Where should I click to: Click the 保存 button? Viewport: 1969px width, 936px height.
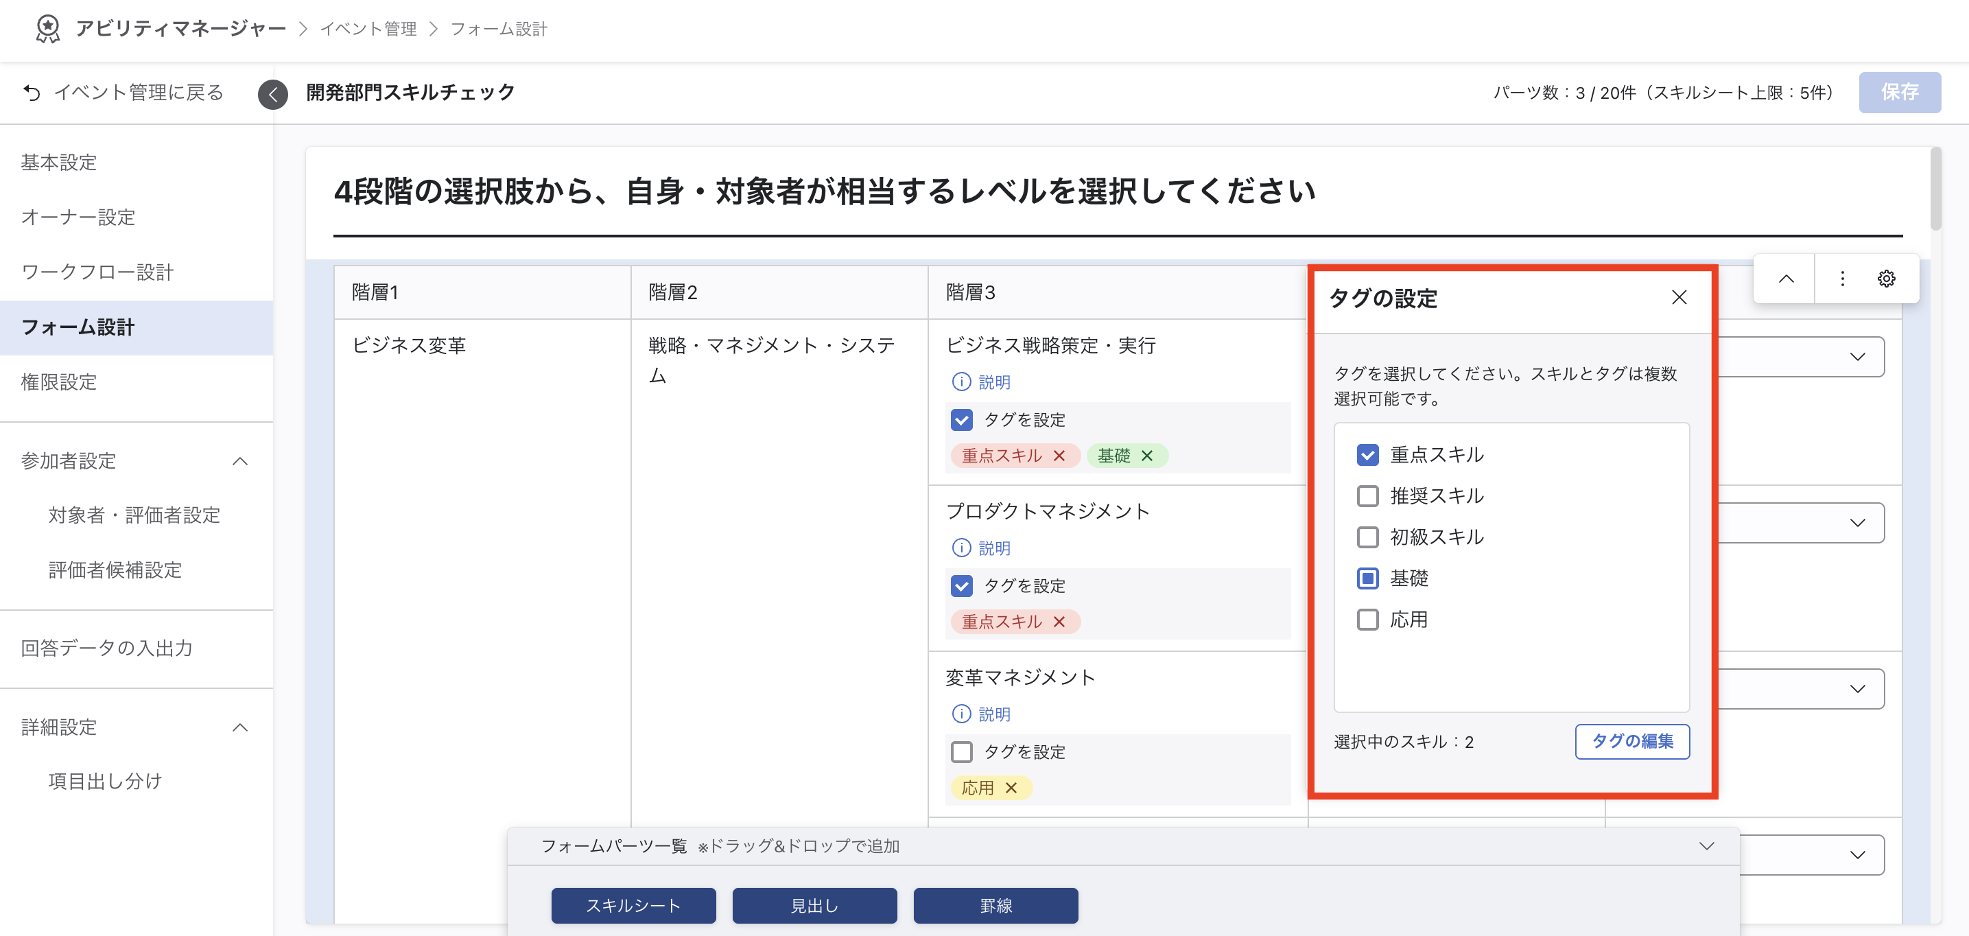[x=1901, y=92]
